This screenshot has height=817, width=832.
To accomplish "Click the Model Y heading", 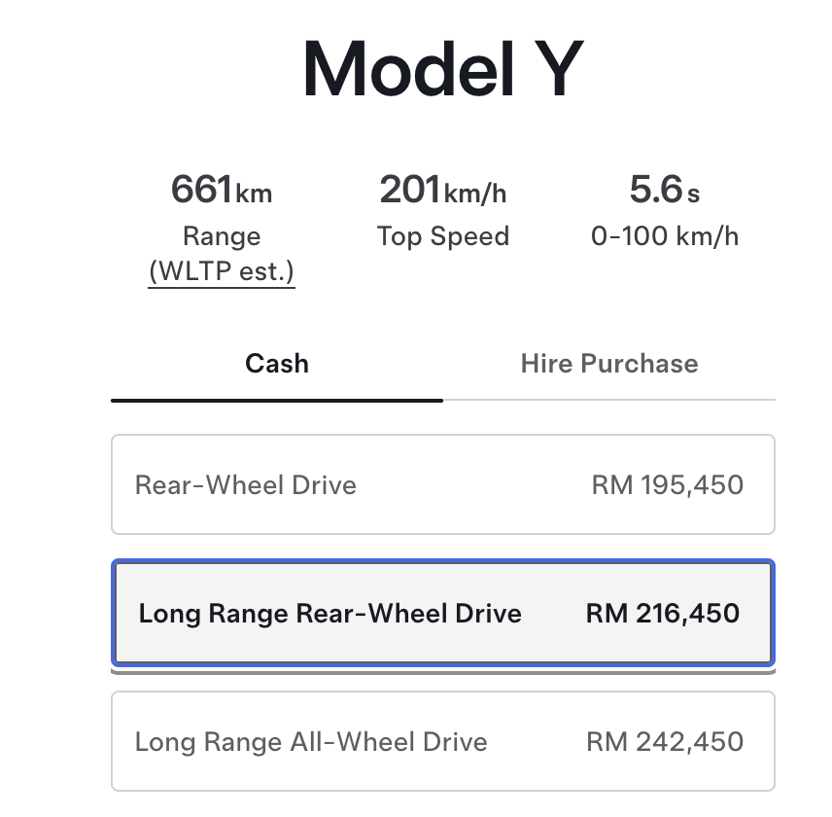I will 443,70.
